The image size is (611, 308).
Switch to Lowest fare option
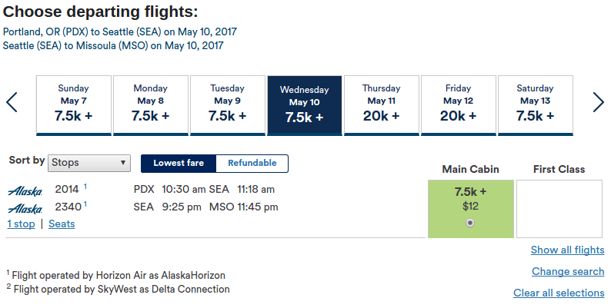click(179, 163)
